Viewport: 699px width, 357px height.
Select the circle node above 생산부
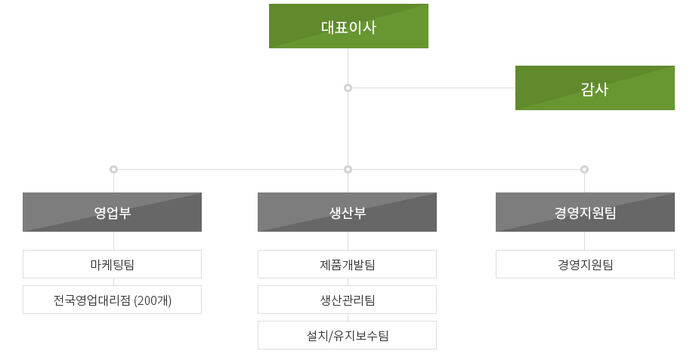tap(348, 169)
